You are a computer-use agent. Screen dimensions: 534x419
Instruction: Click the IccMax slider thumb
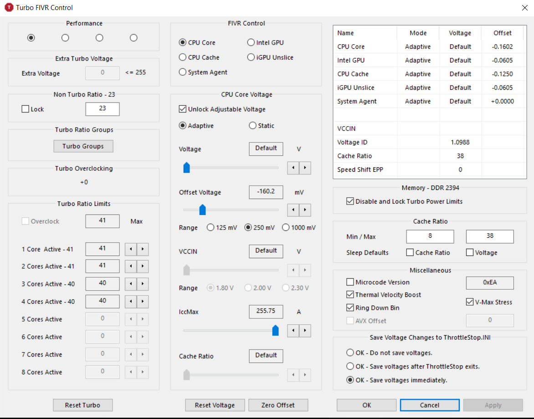point(276,330)
